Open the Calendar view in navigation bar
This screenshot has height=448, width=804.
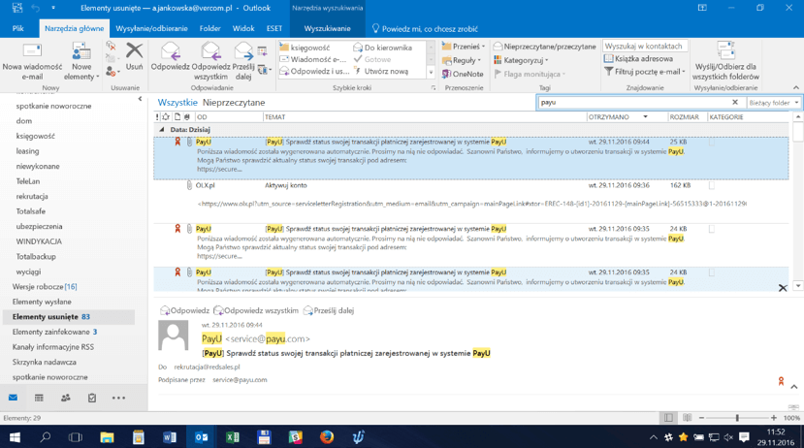39,398
